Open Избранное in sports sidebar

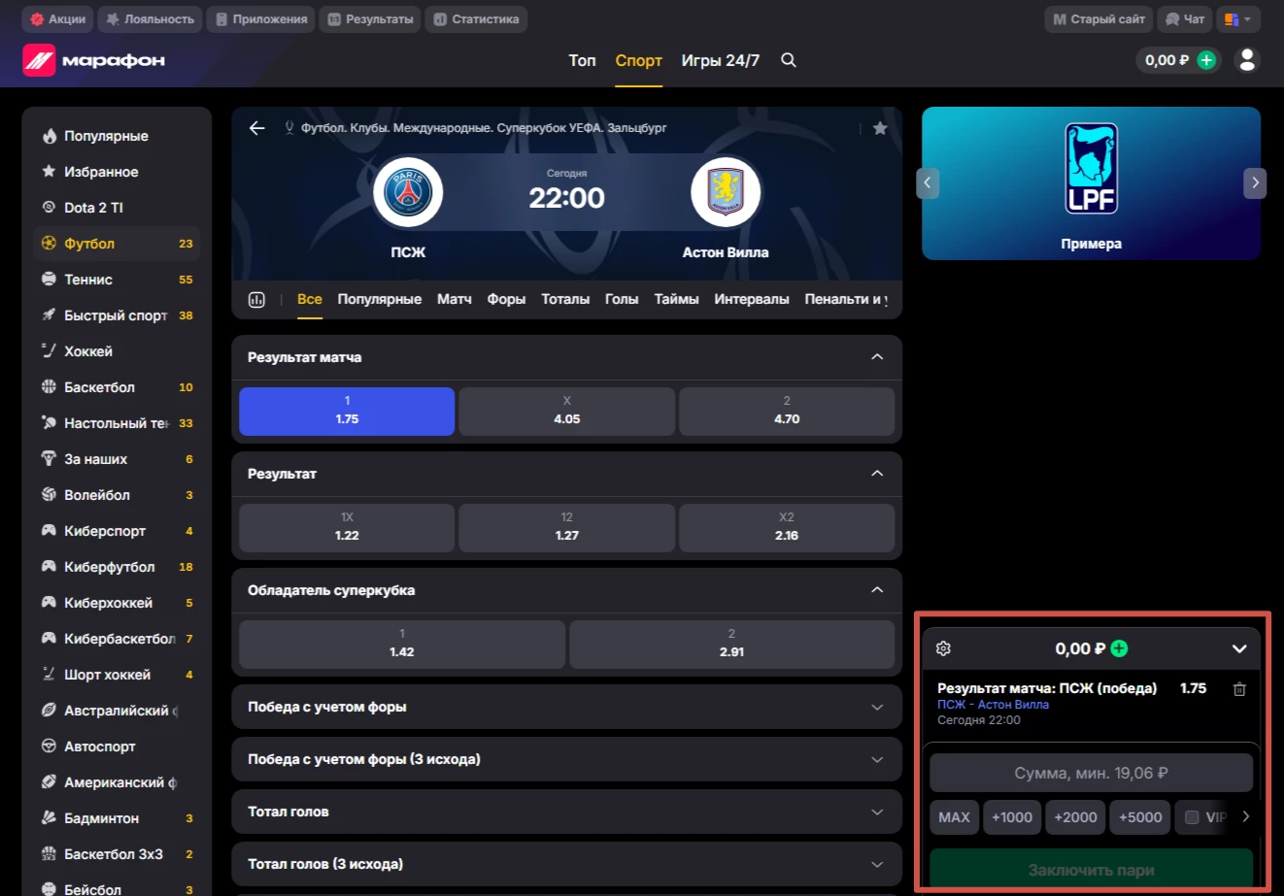pyautogui.click(x=117, y=172)
